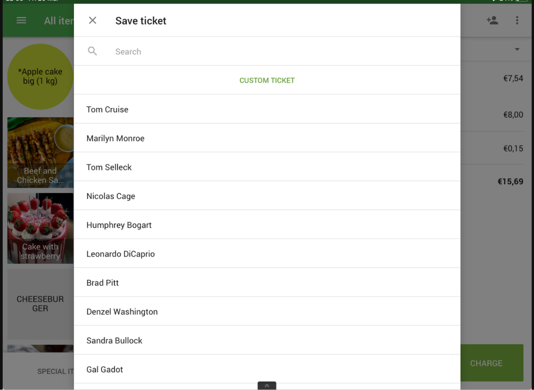The width and height of the screenshot is (534, 390).
Task: Select the Cake with strawberry thumbnail
Action: [x=40, y=228]
